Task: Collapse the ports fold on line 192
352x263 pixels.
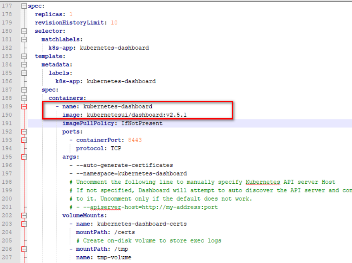Action: (x=24, y=132)
